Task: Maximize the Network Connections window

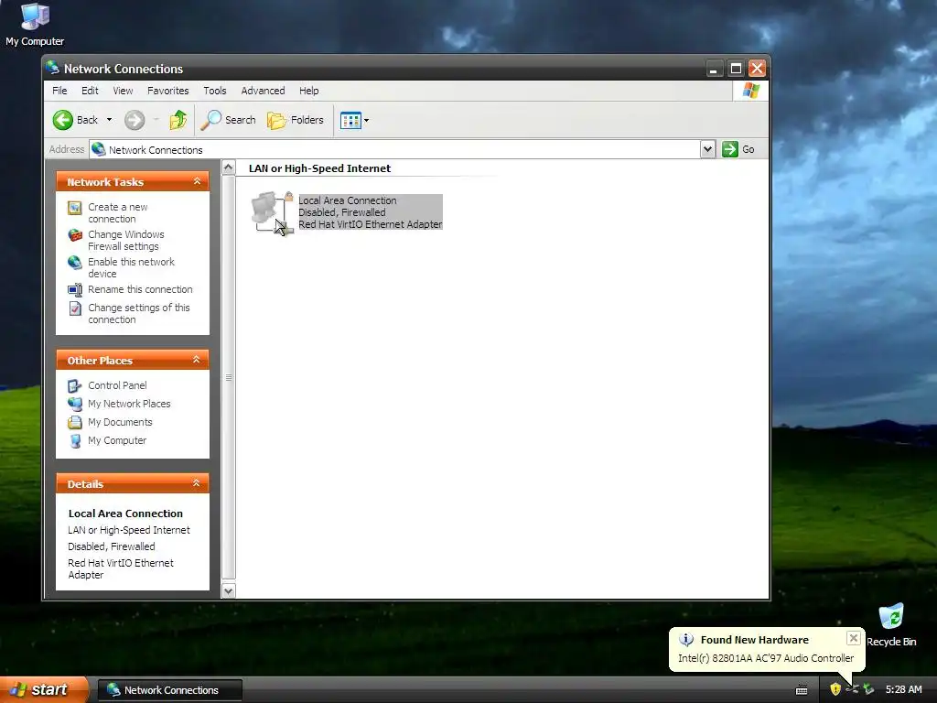Action: (x=736, y=69)
